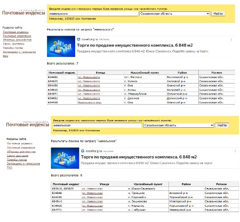Open "Сроки доставки" sidebar link on "невельского" page
The width and height of the screenshot is (240, 222).
14,44
